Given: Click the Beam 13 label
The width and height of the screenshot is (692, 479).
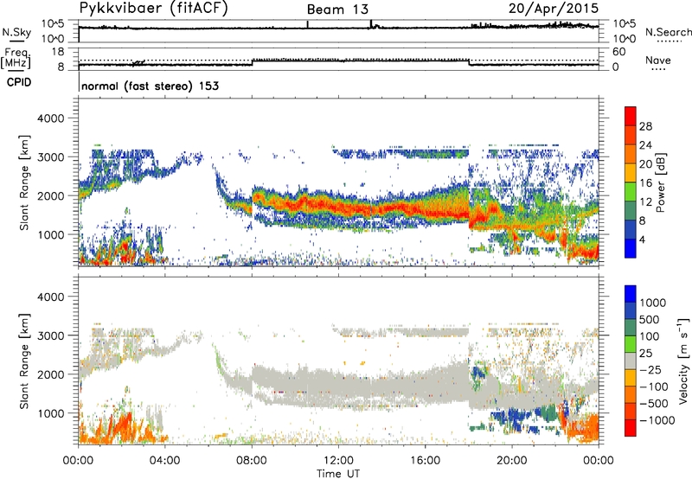Looking at the screenshot, I should (x=337, y=10).
